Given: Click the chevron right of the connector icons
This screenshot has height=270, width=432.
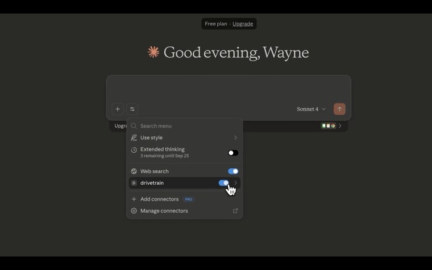Looking at the screenshot, I should (x=340, y=126).
